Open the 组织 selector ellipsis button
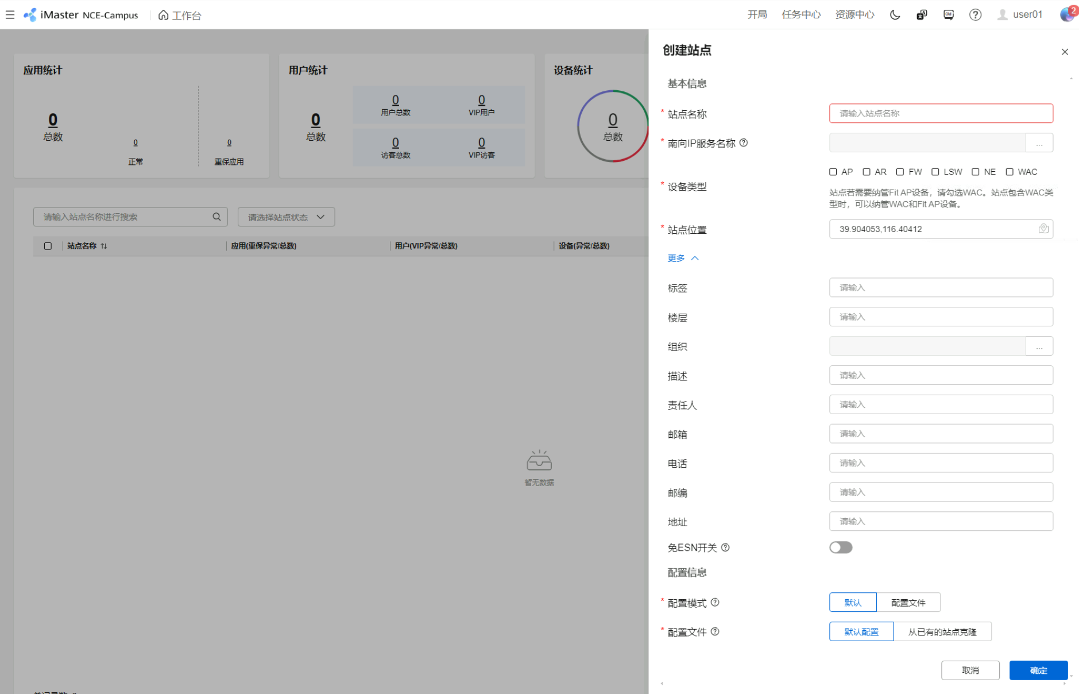Image resolution: width=1079 pixels, height=694 pixels. 1039,346
